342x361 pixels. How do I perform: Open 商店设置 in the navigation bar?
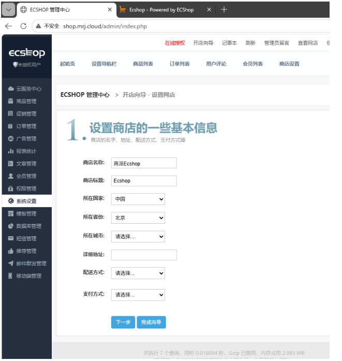[x=289, y=64]
